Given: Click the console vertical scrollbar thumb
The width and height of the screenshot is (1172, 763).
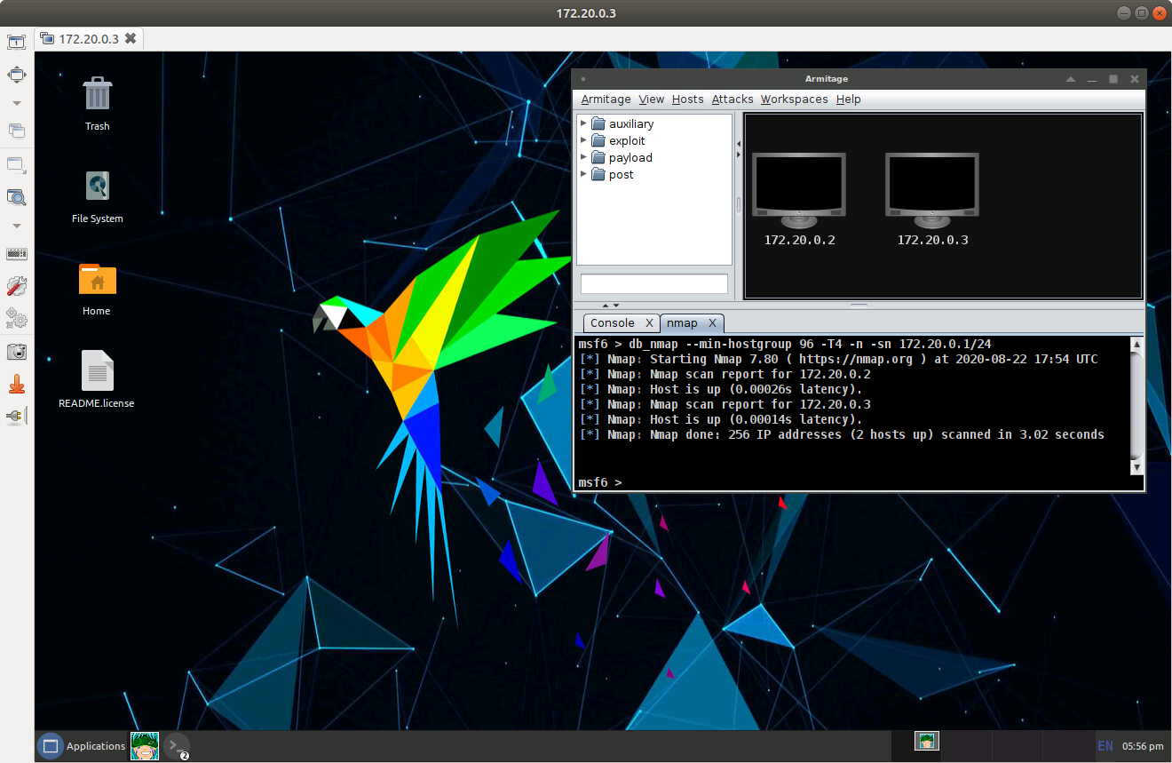Looking at the screenshot, I should (x=1136, y=405).
